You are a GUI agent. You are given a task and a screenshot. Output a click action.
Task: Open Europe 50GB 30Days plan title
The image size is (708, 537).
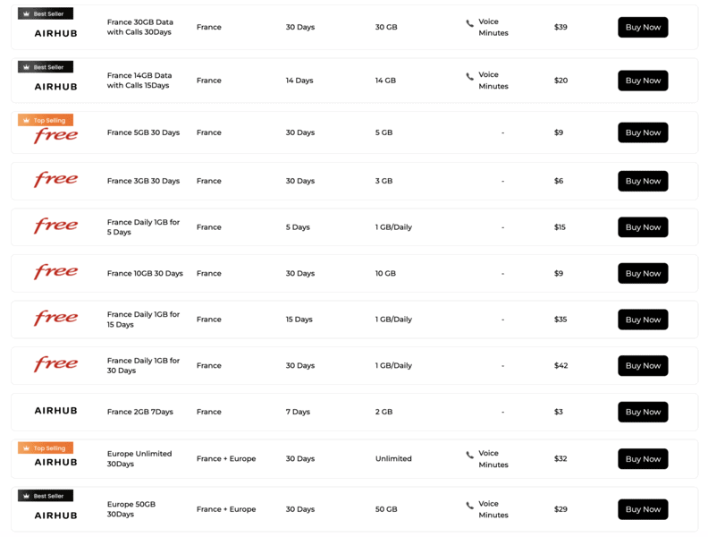click(x=131, y=509)
